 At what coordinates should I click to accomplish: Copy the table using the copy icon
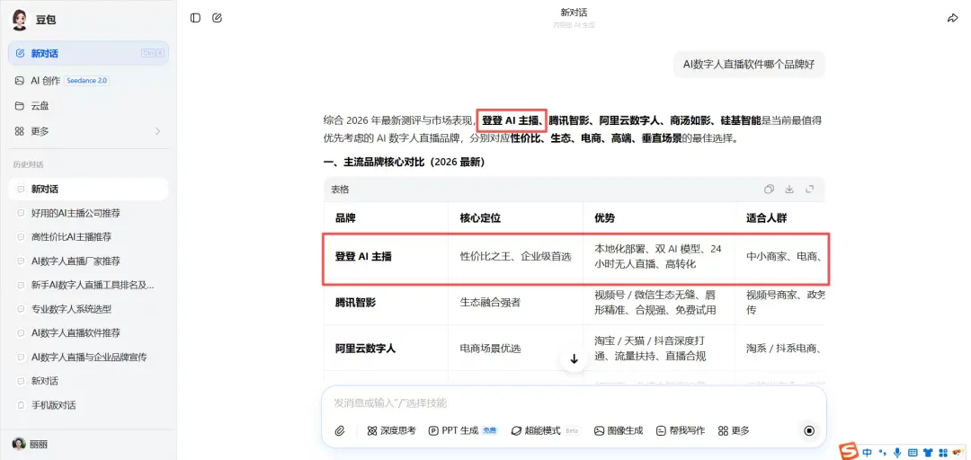769,190
